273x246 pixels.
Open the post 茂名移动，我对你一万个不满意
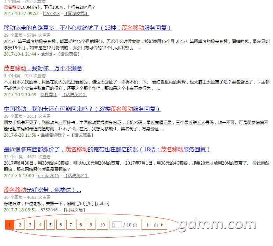(43, 68)
